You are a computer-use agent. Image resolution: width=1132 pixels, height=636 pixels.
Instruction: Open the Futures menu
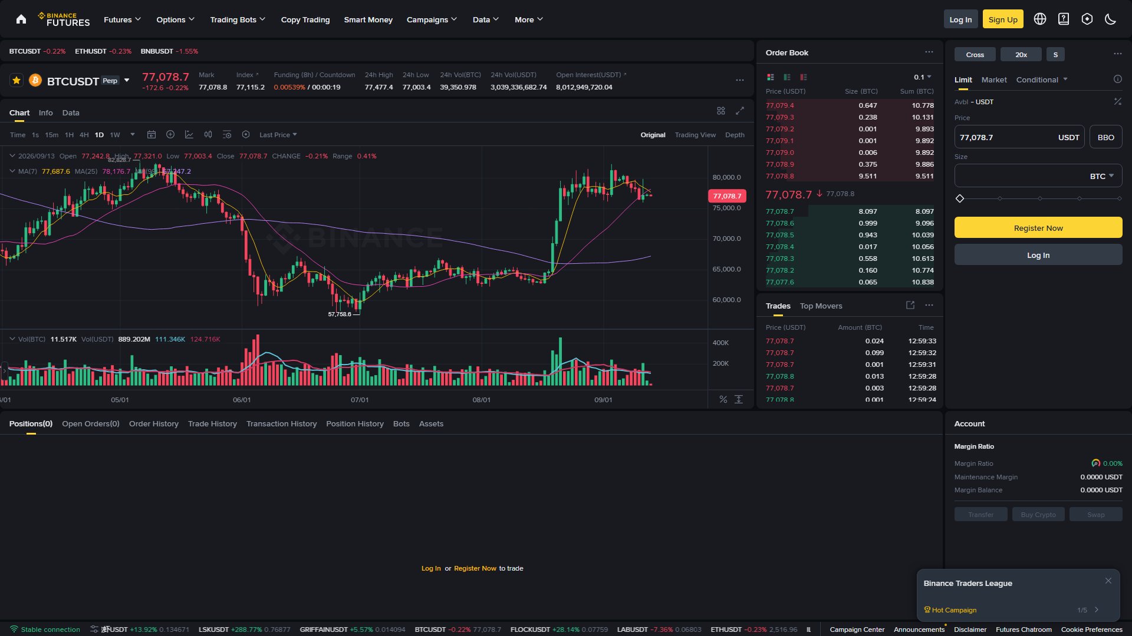(x=122, y=19)
